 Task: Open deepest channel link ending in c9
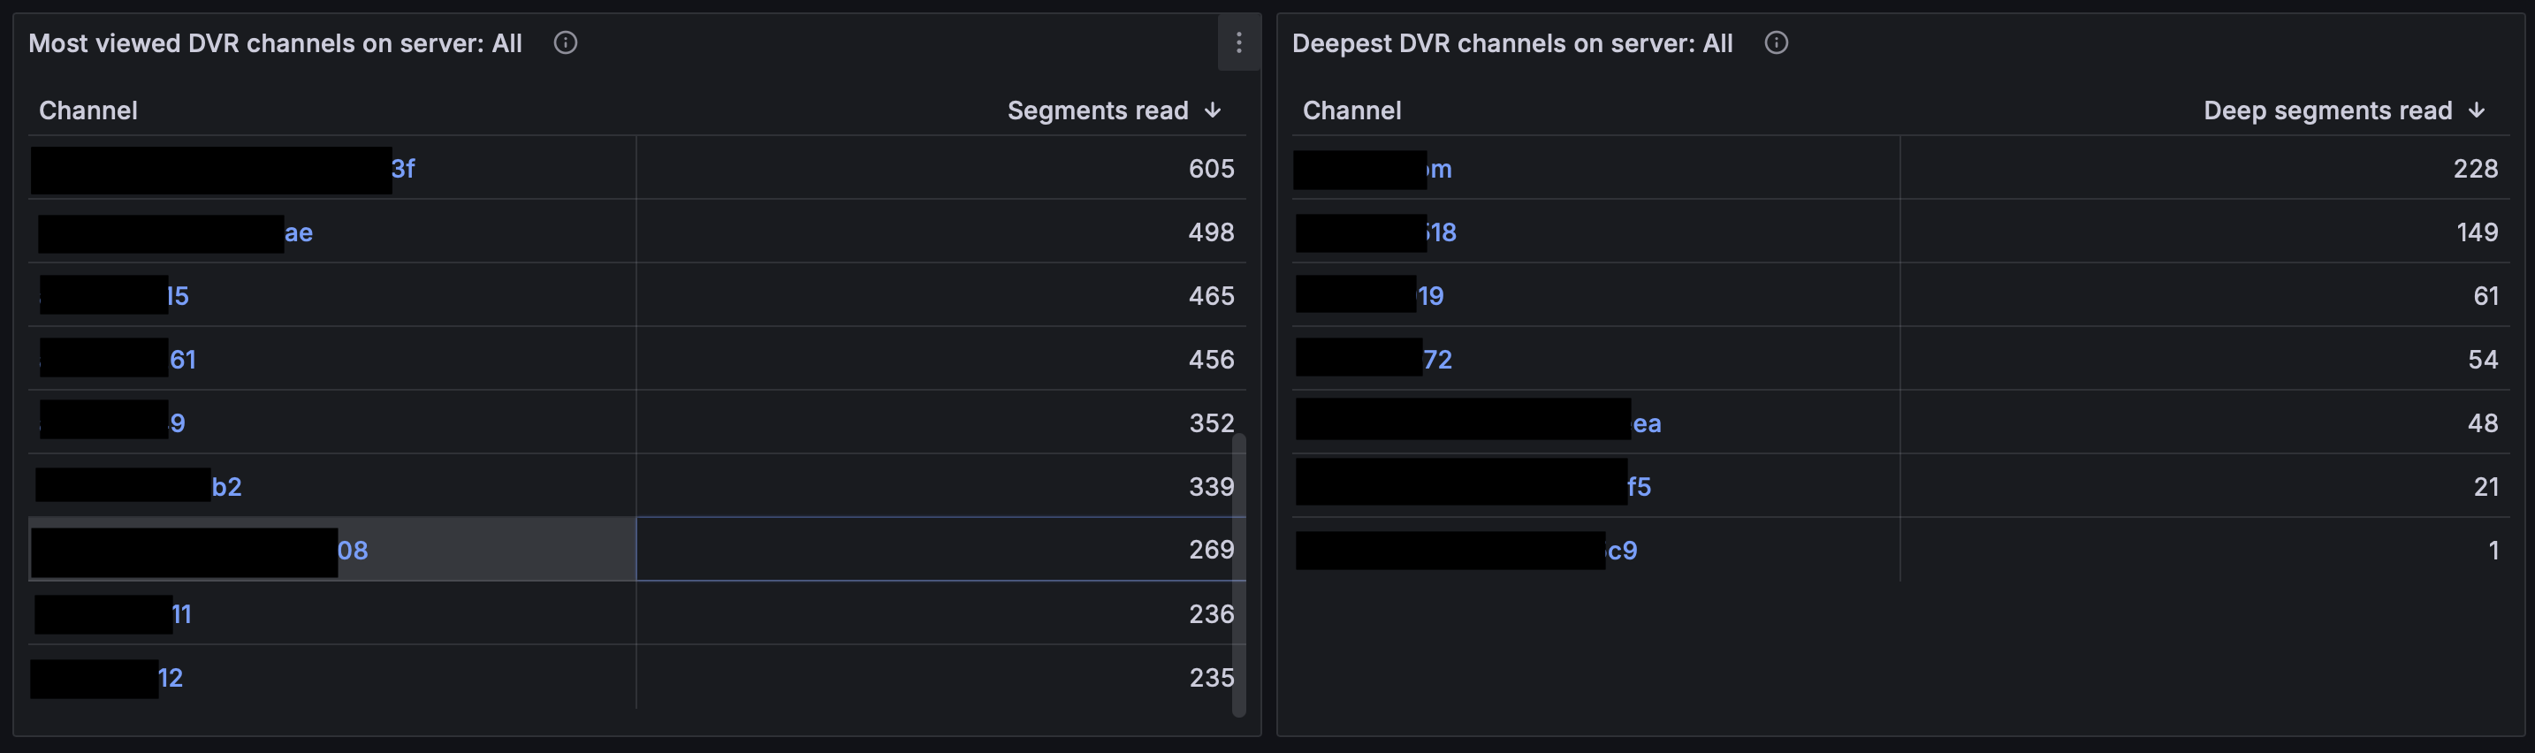[x=1622, y=551]
